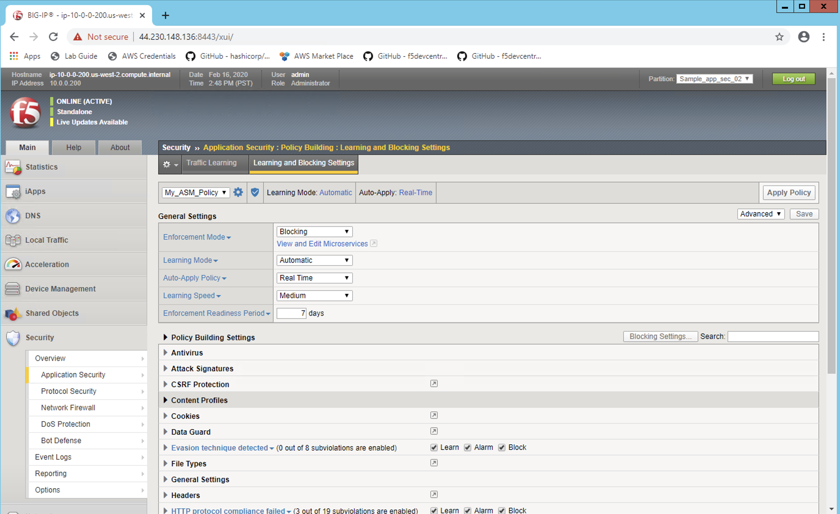
Task: Toggle Block checkbox for Evasion technique detected
Action: [501, 448]
